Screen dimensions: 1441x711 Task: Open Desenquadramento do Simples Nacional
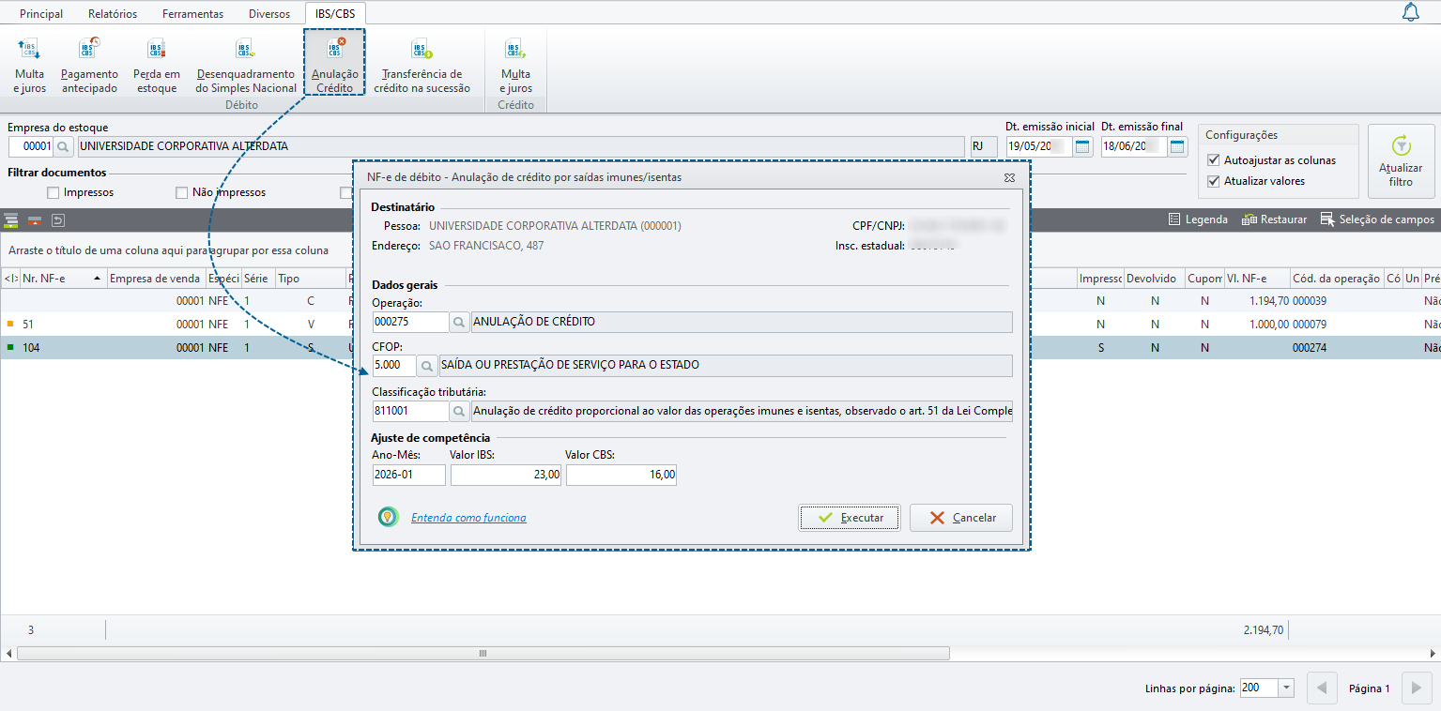(x=246, y=66)
